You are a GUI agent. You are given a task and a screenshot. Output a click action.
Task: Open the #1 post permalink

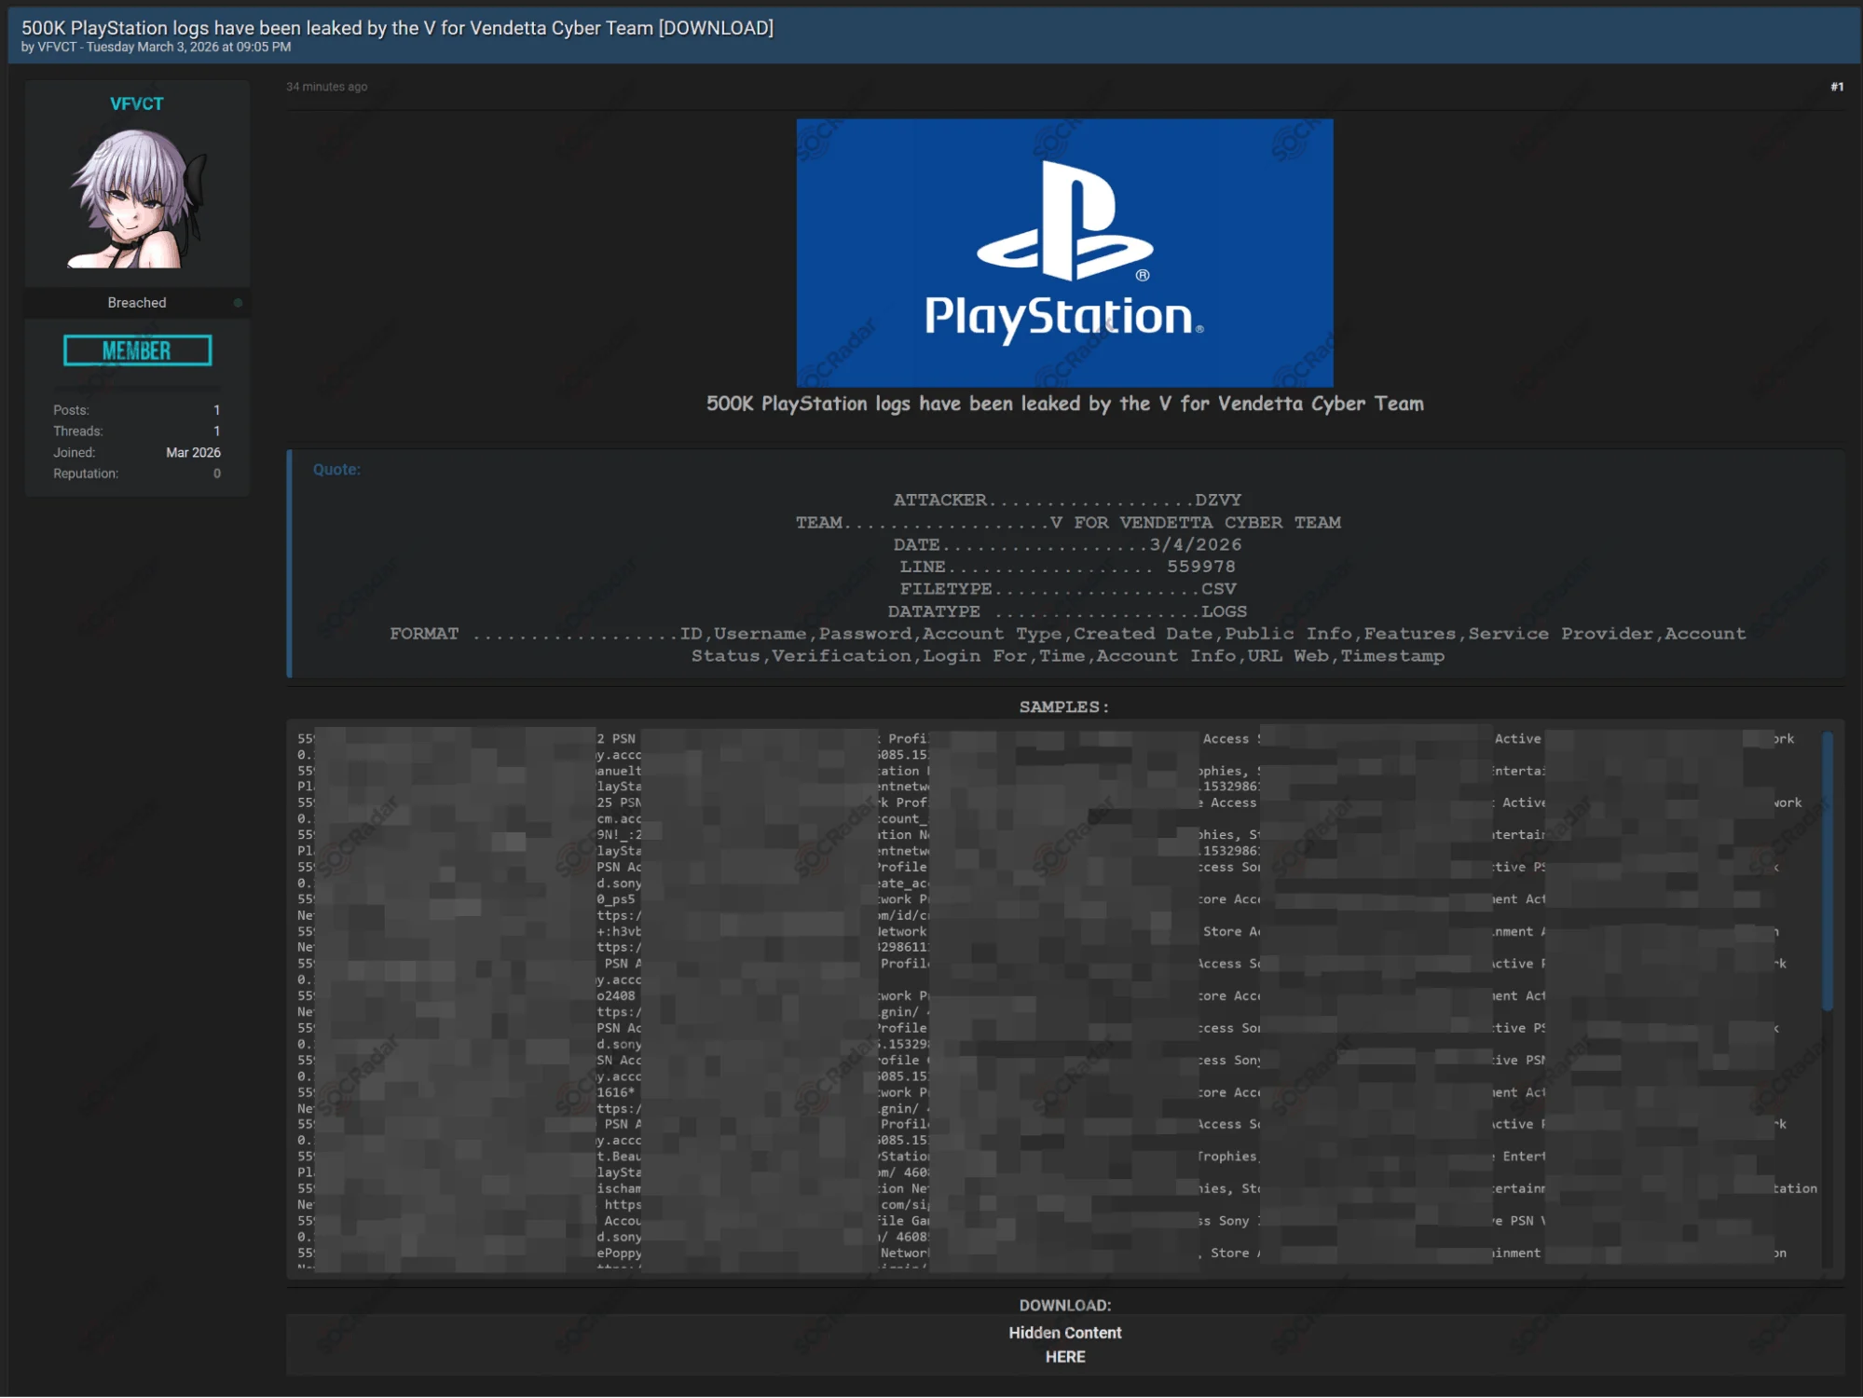[1836, 87]
